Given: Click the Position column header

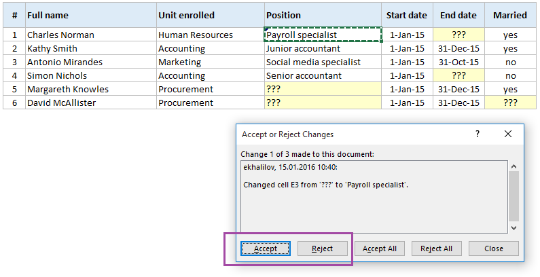Looking at the screenshot, I should tap(323, 15).
